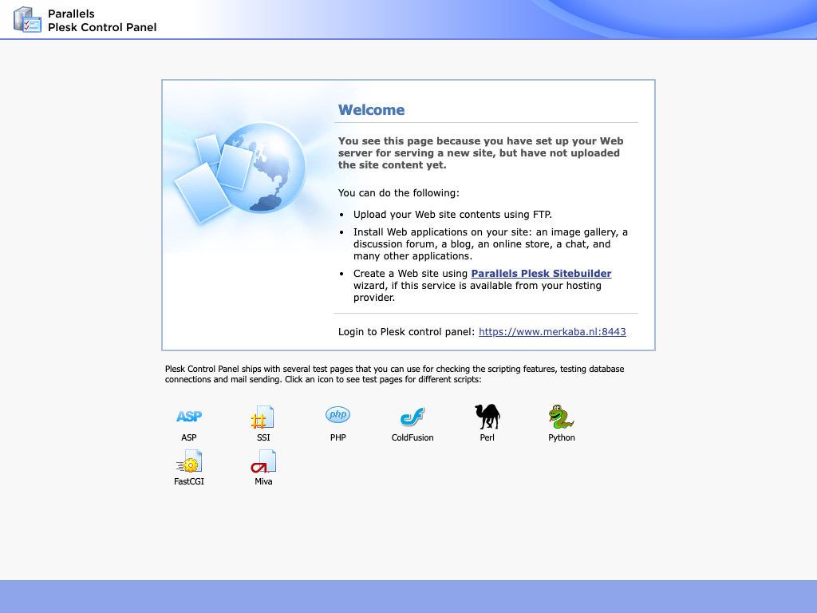Follow the Parallels Plesk Sitebuilder link

point(541,274)
